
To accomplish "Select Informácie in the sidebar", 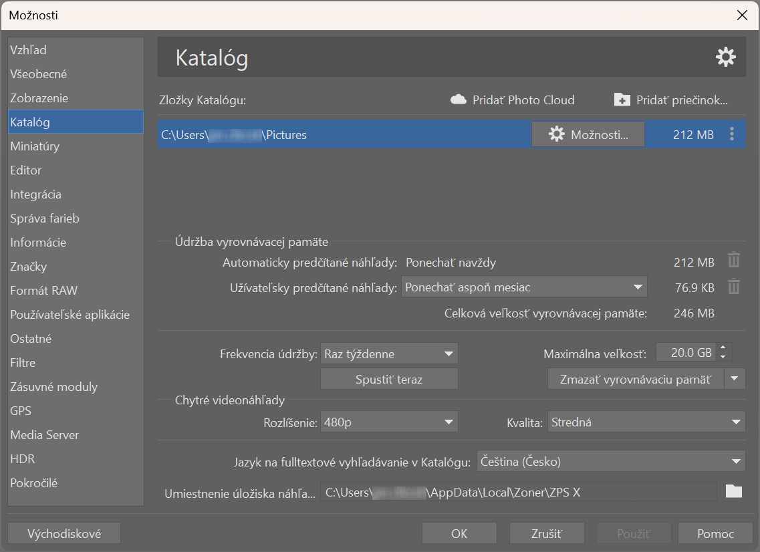I will point(76,243).
